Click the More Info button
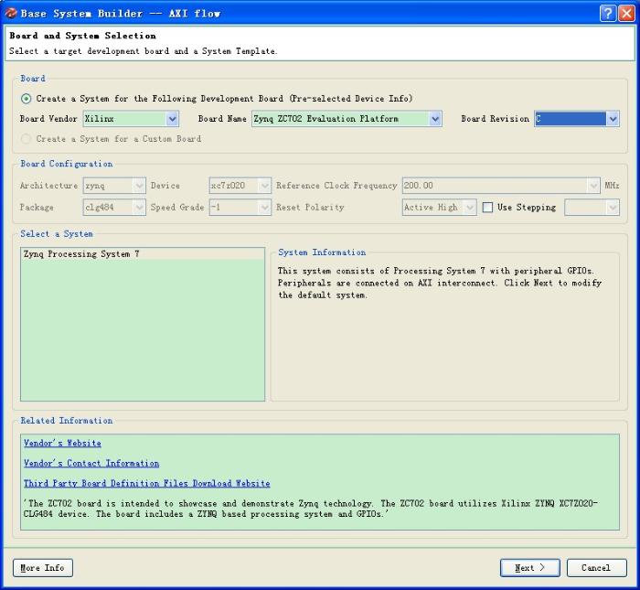 pyautogui.click(x=43, y=568)
